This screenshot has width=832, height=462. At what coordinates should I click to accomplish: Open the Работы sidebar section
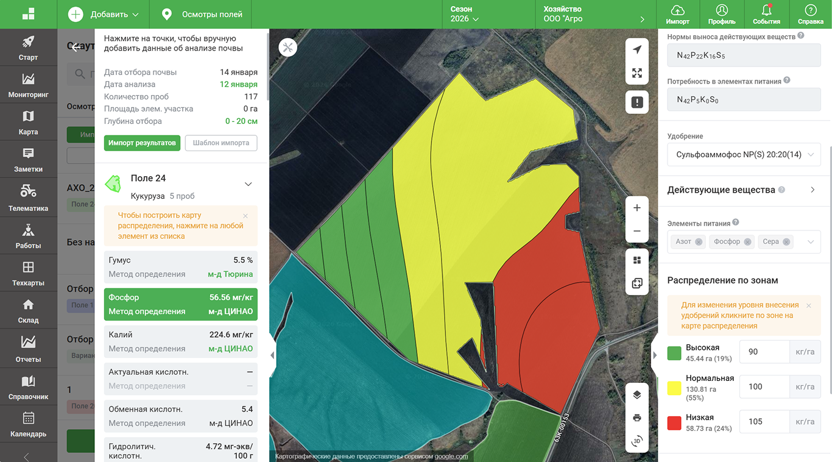coord(28,235)
